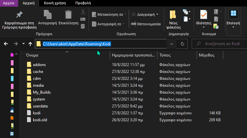
Task: Click address bar path C:\Users\akist\AppData\Roaming\Kodi
Action: point(77,44)
